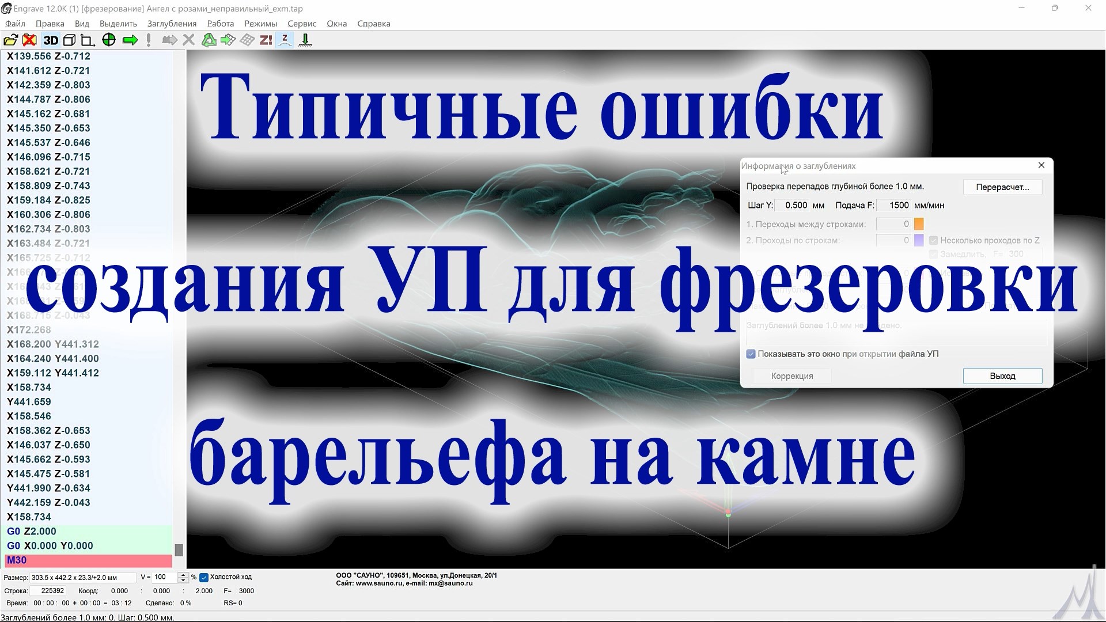This screenshot has width=1106, height=622.
Task: Click the orange color swatch for Переходы между строками
Action: pos(919,224)
